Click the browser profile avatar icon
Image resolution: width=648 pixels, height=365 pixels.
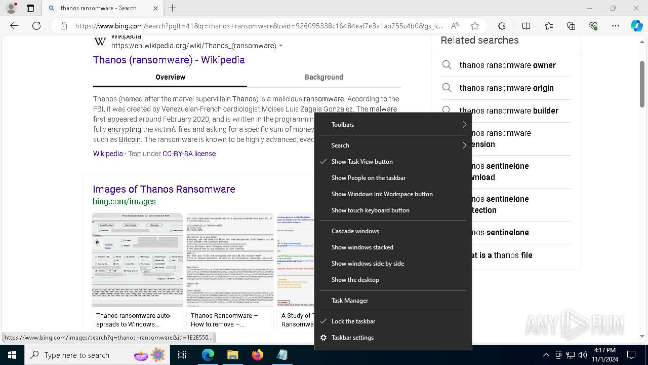(11, 8)
